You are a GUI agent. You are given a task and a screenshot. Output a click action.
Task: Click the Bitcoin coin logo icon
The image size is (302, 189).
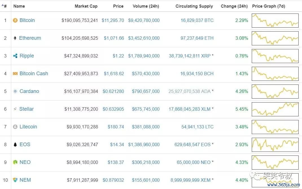click(15, 20)
